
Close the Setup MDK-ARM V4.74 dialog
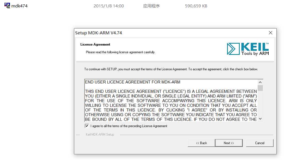[x=270, y=33]
